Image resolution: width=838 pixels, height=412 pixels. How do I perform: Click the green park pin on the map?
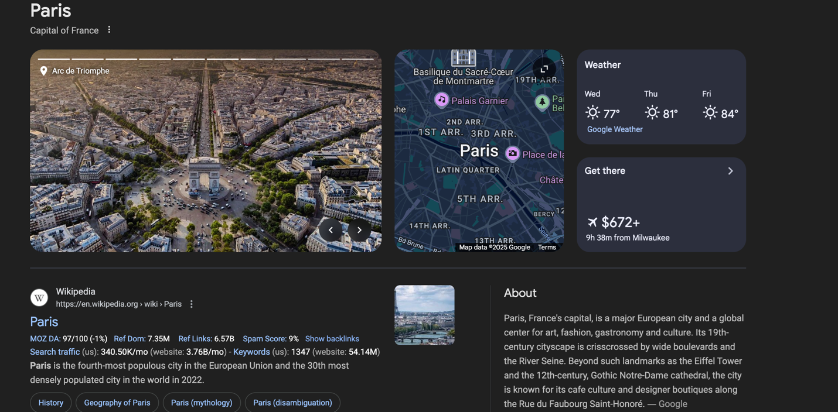tap(541, 102)
